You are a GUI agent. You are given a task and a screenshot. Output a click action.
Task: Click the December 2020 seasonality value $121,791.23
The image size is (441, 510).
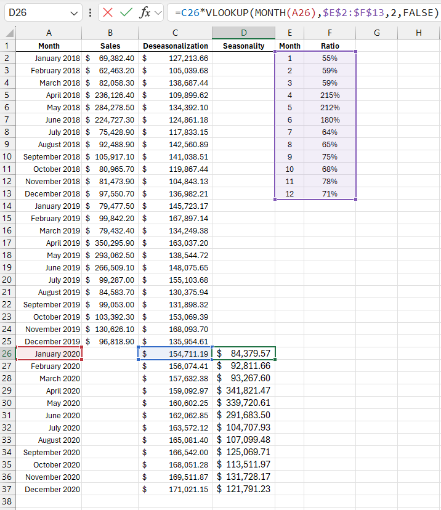point(244,489)
